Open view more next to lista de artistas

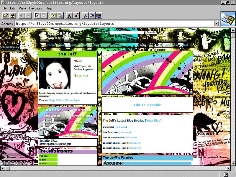coord(124,132)
